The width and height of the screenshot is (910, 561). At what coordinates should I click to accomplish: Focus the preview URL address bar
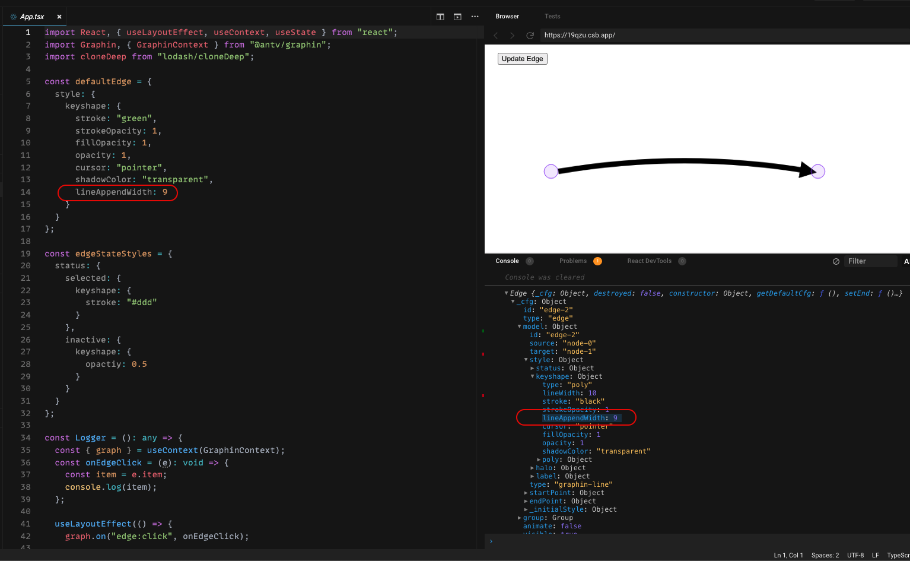pos(724,36)
